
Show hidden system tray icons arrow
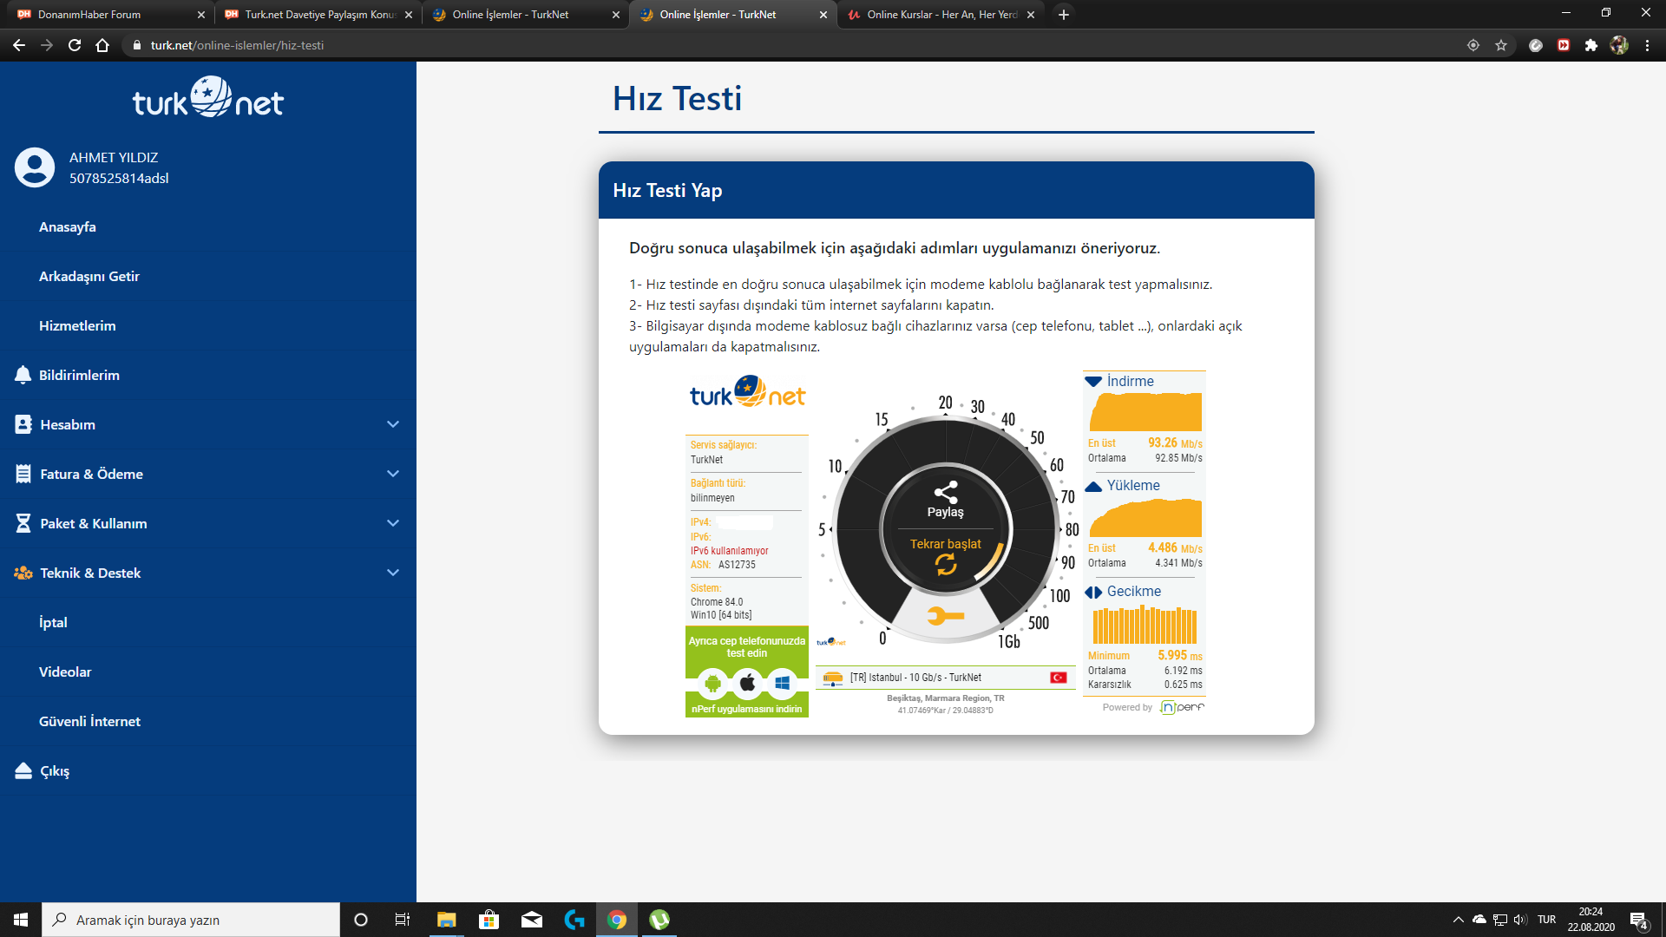point(1459,920)
